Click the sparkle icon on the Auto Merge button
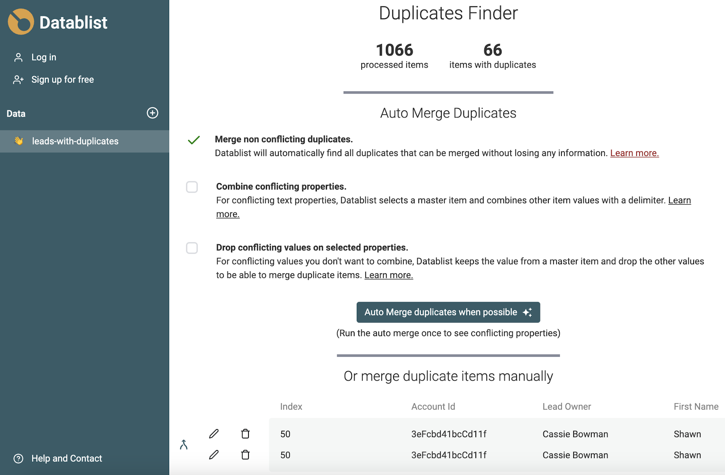The height and width of the screenshot is (475, 725). [528, 312]
